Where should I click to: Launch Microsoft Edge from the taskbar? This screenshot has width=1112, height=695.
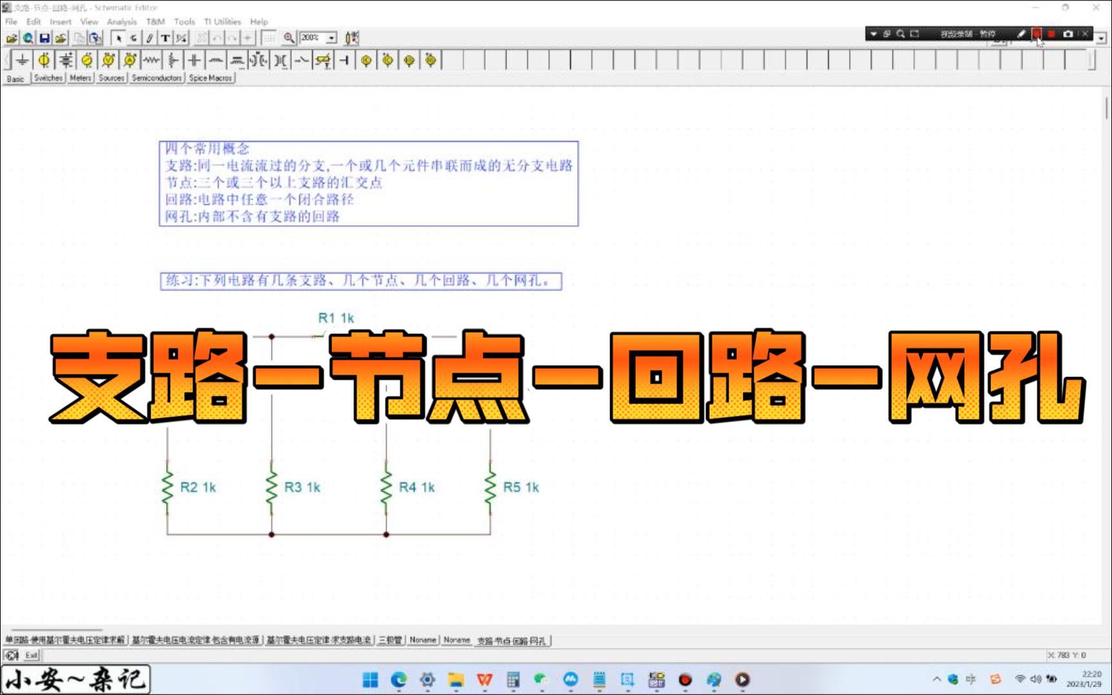click(399, 680)
